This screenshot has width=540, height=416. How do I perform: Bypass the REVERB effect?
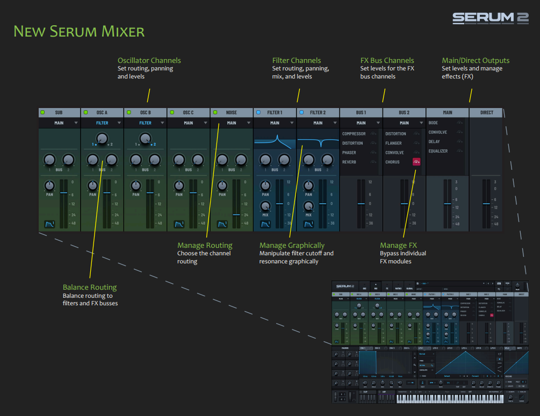[373, 162]
